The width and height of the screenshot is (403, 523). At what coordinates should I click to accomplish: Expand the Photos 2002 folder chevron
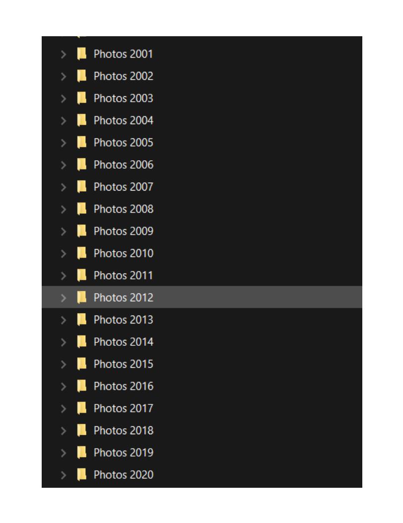click(x=64, y=76)
